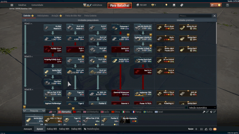Click the Pesquisa research button
239x134 pixels.
(x=34, y=111)
